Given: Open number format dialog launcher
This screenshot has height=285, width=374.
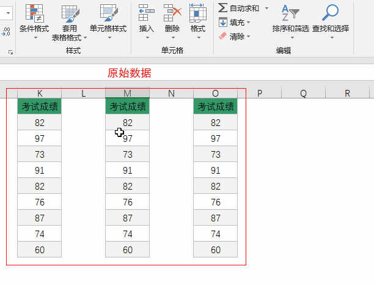Looking at the screenshot, I should (10, 52).
